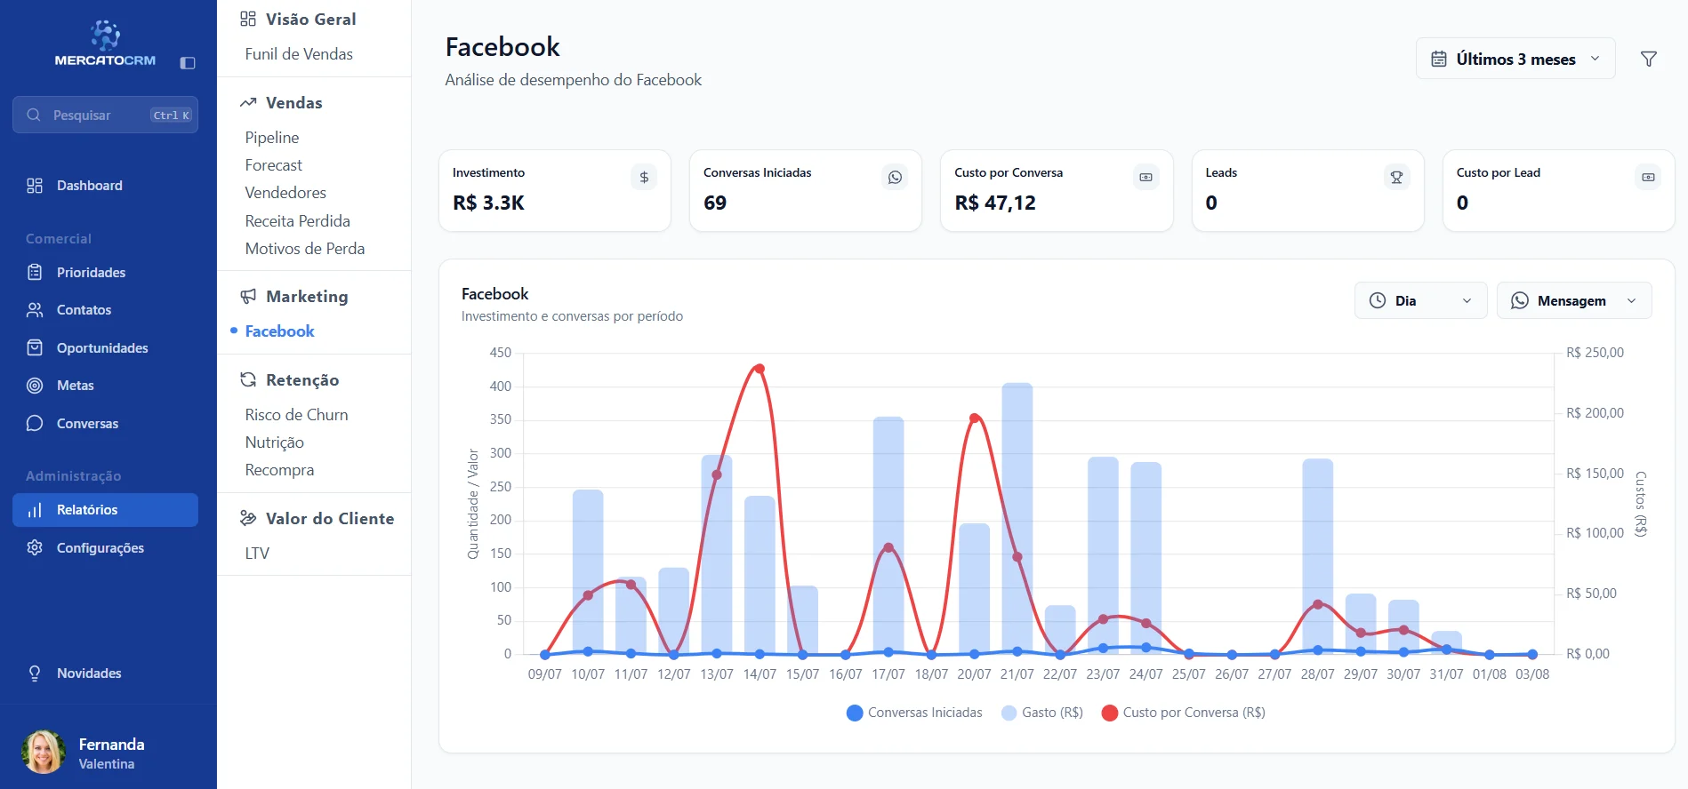The width and height of the screenshot is (1688, 789).
Task: Click the Marketing megaphone icon
Action: point(248,296)
